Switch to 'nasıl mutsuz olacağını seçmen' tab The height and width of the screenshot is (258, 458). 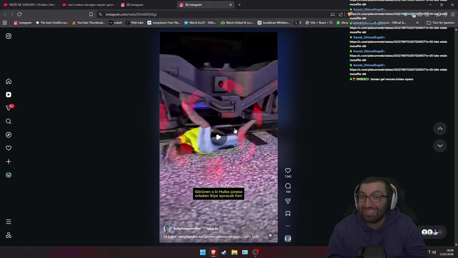pos(88,5)
